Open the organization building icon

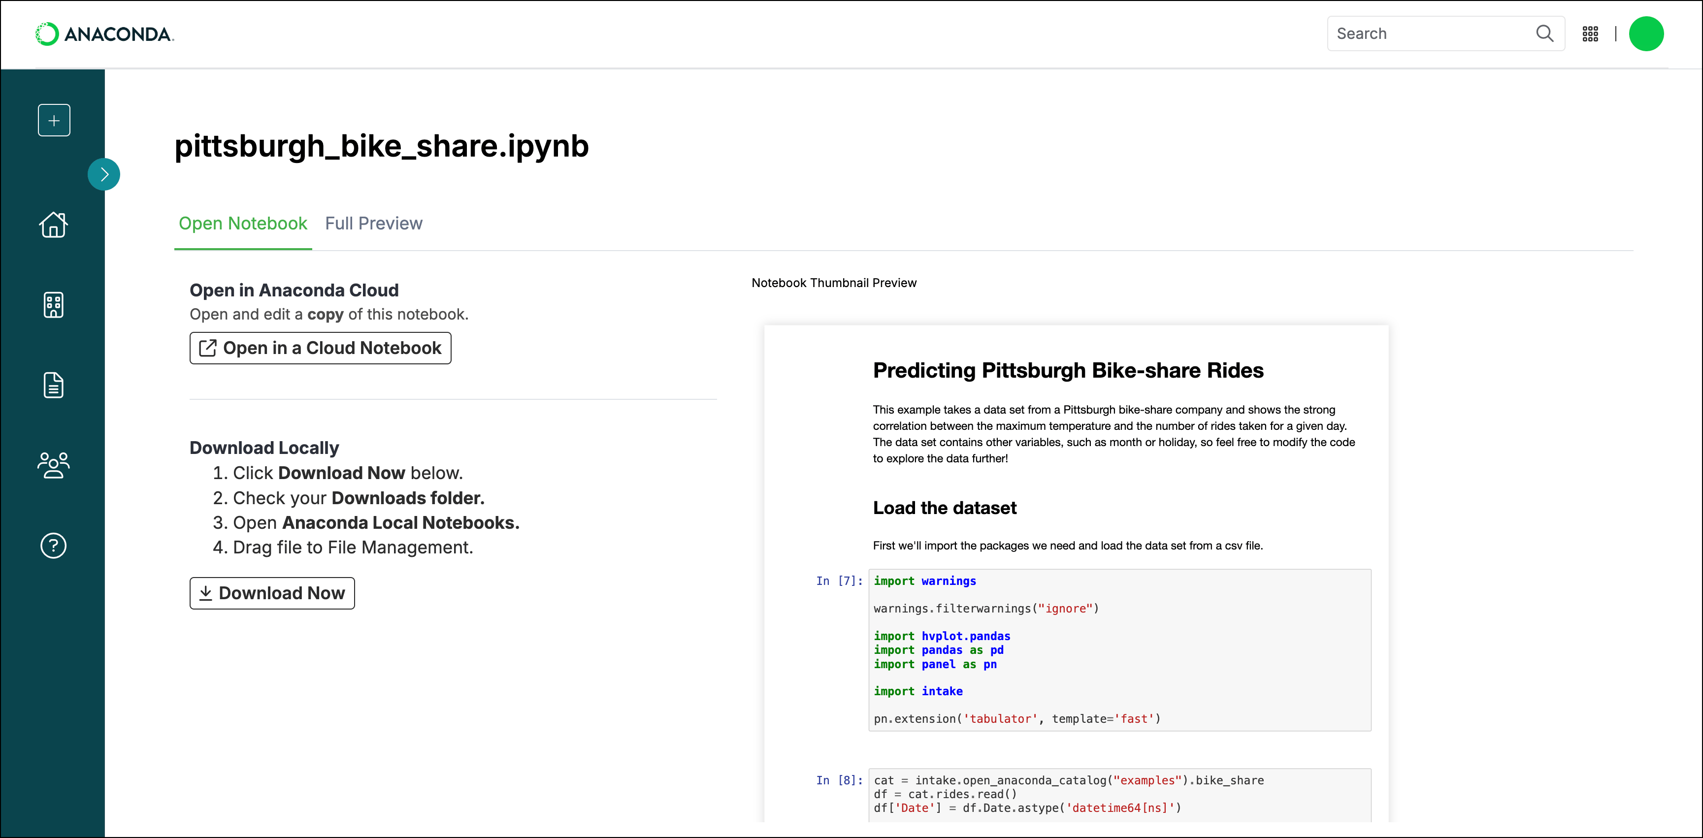(x=54, y=305)
